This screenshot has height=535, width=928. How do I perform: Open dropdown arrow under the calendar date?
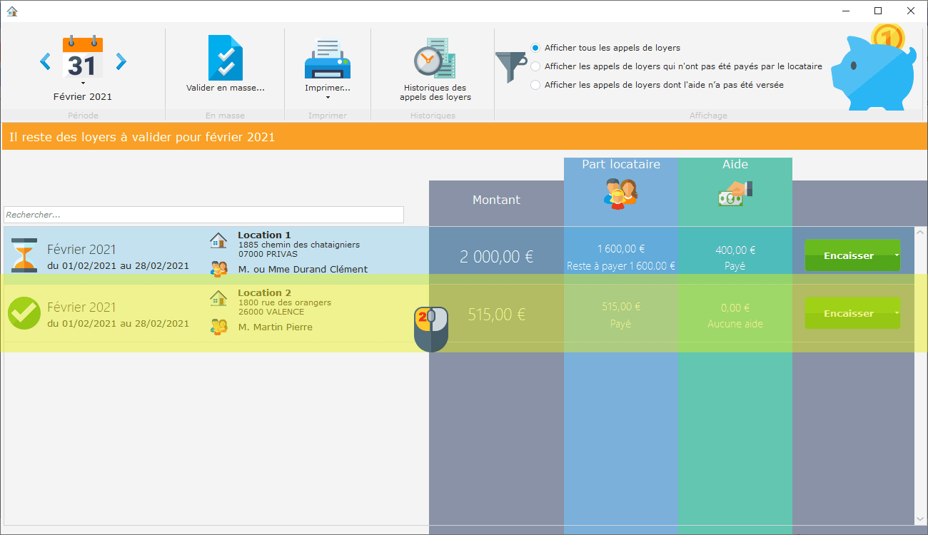tap(83, 83)
